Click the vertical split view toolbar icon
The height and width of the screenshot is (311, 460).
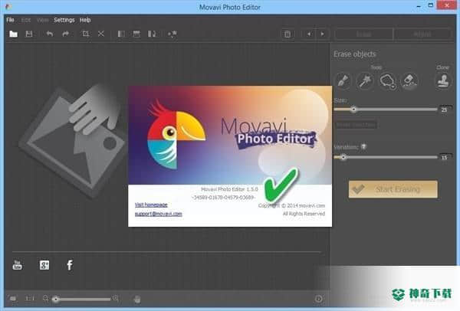point(121,34)
